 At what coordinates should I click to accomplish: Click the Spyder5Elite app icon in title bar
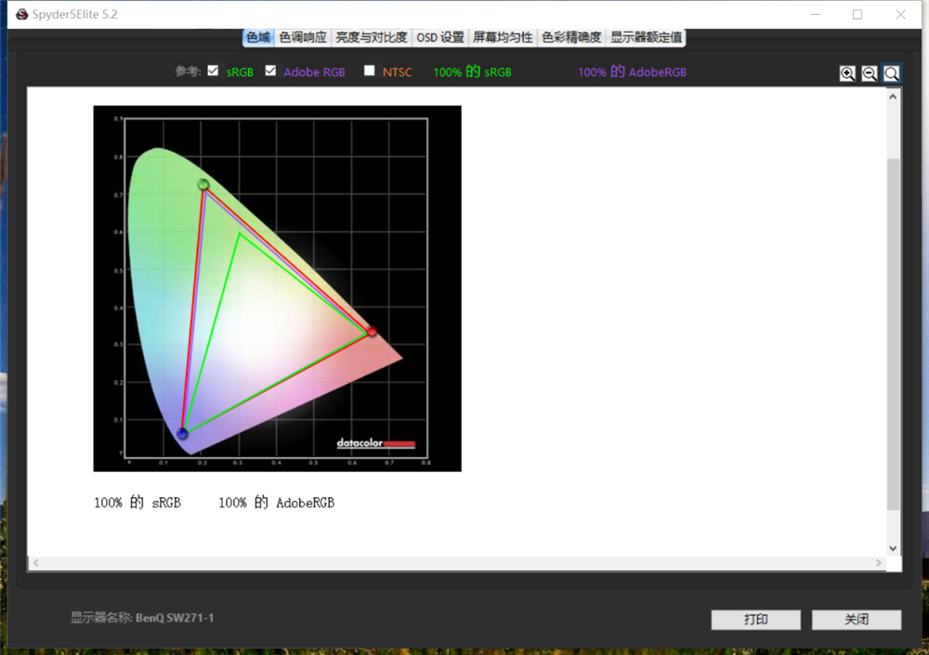21,14
